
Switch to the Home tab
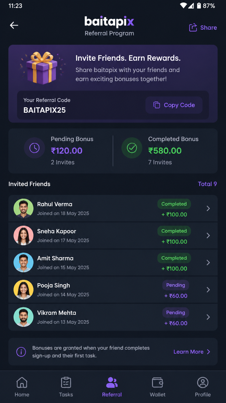tap(22, 387)
